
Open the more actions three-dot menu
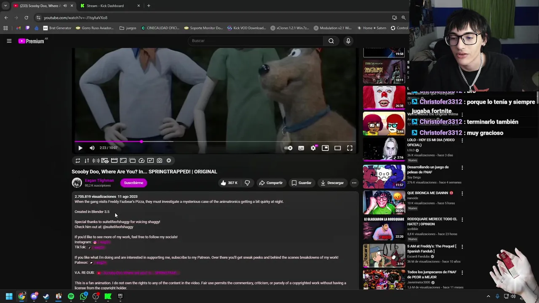click(354, 183)
